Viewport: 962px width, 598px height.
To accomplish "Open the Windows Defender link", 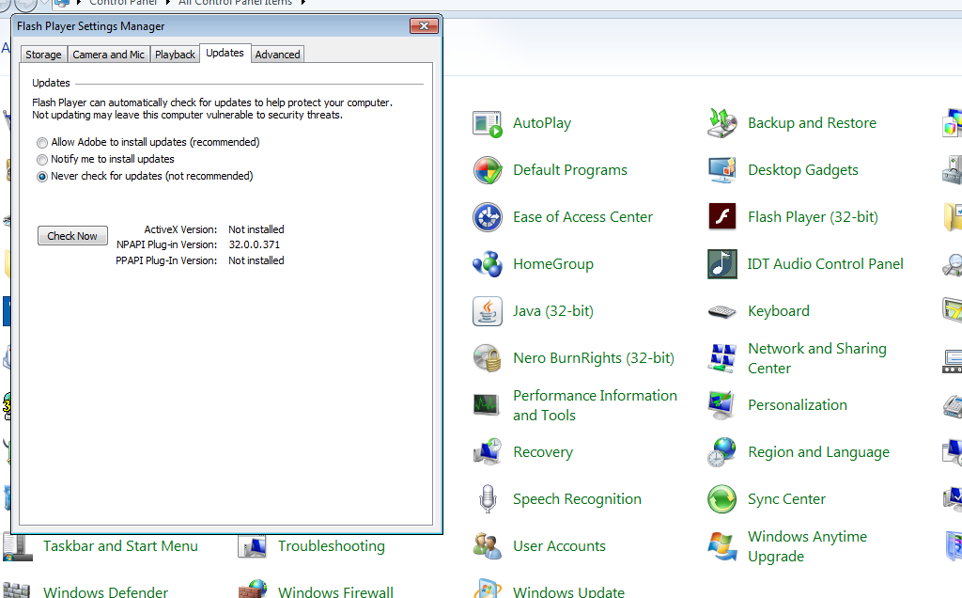I will [105, 591].
